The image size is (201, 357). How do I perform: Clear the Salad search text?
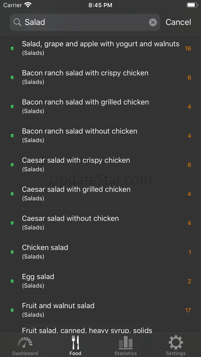(153, 22)
